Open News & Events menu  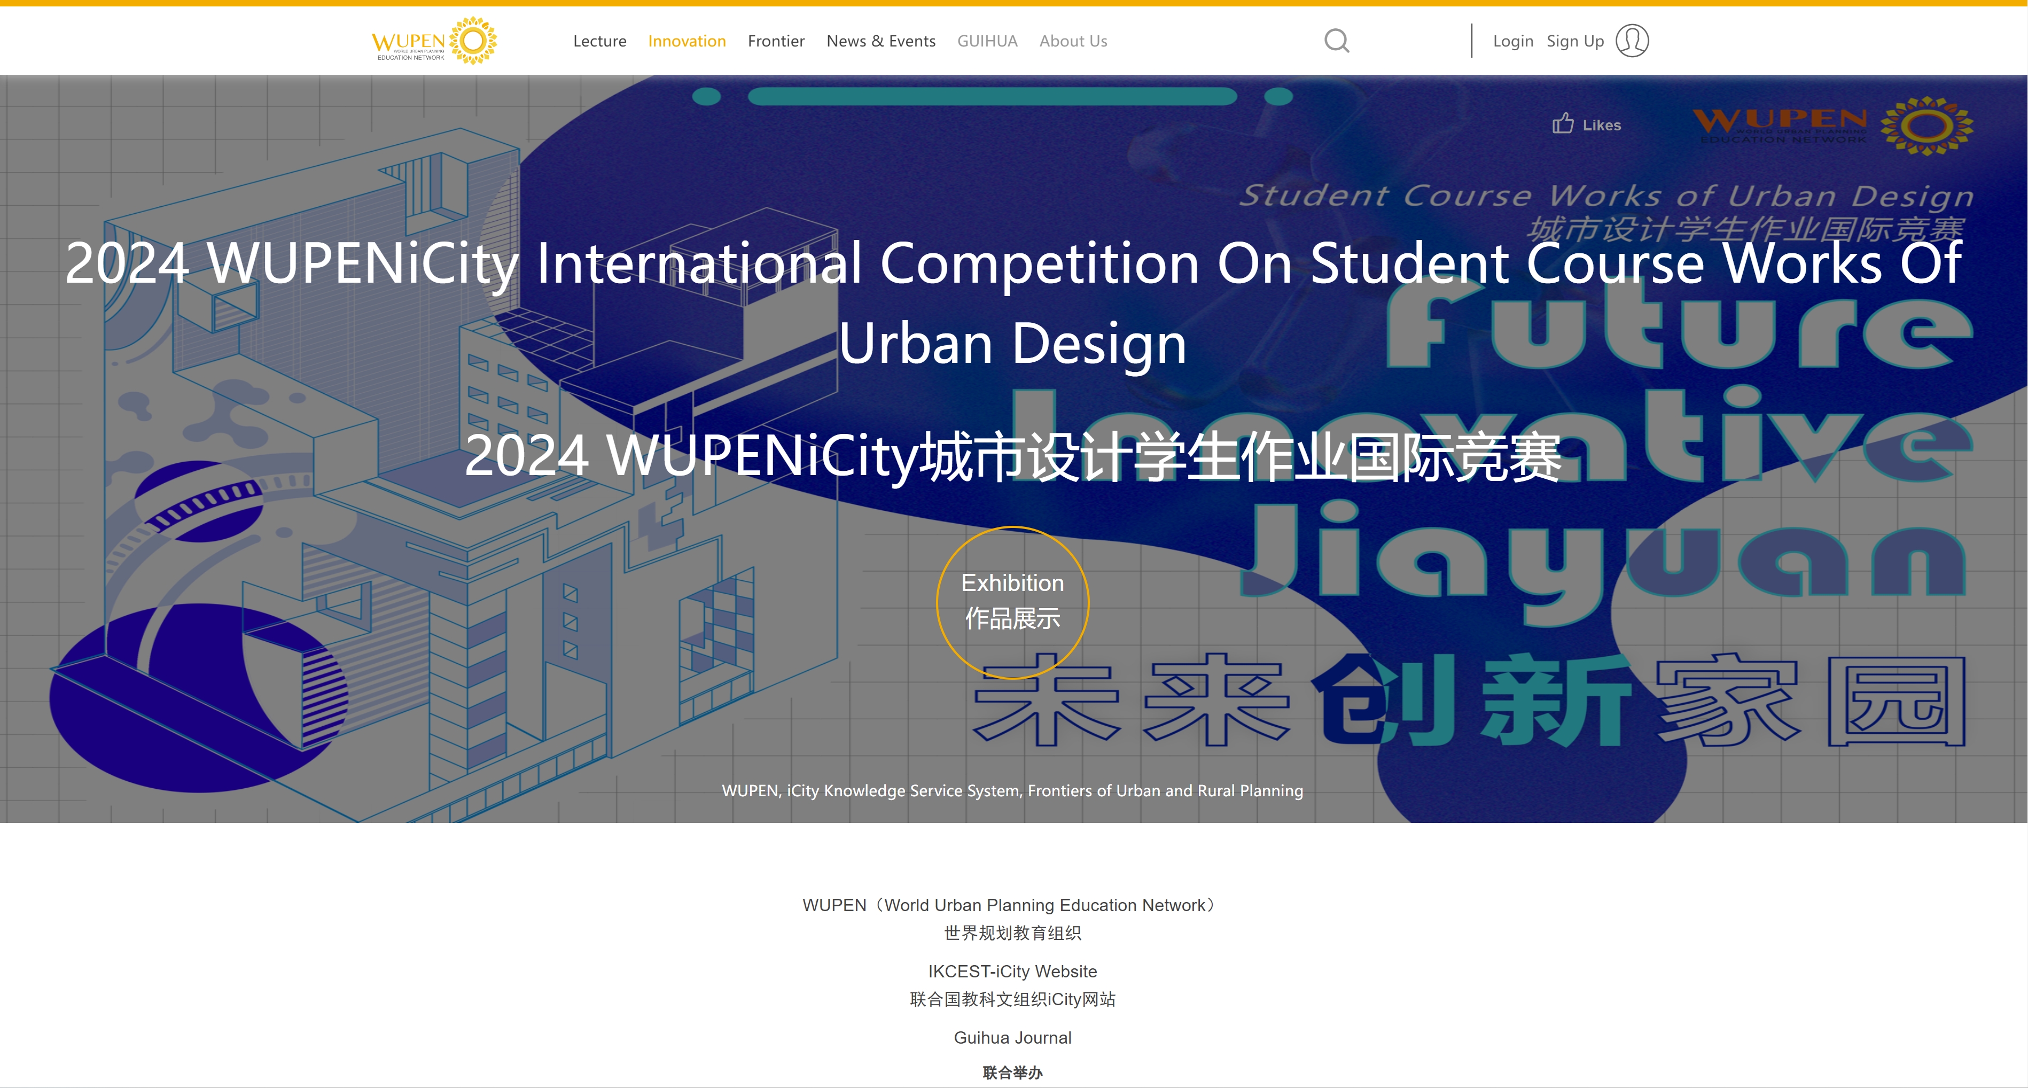coord(880,41)
